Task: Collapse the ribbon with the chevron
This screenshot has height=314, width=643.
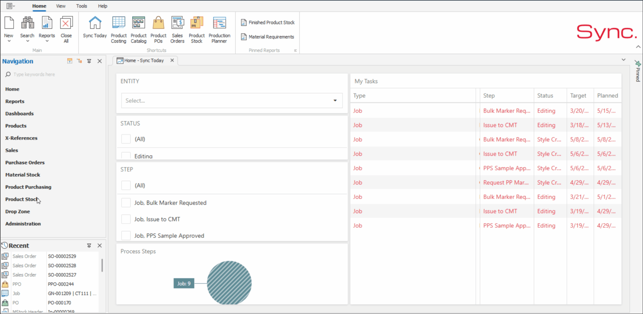Action: point(638,47)
